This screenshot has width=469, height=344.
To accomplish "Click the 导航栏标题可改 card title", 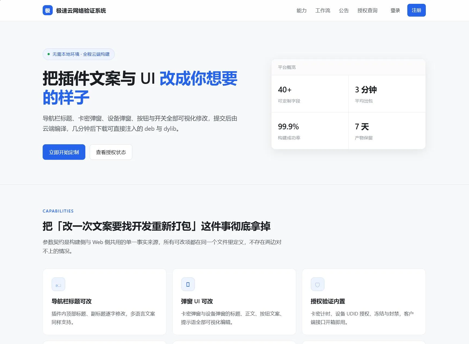I will coord(71,301).
